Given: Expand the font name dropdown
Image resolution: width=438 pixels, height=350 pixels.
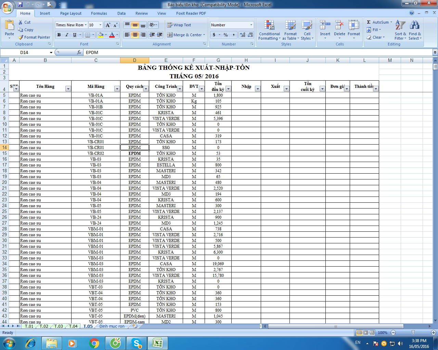Looking at the screenshot, I should (x=86, y=25).
